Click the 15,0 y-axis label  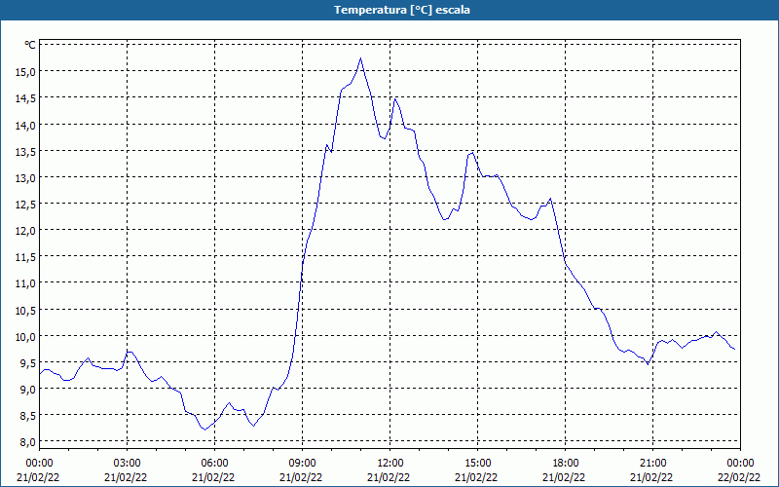click(x=26, y=72)
